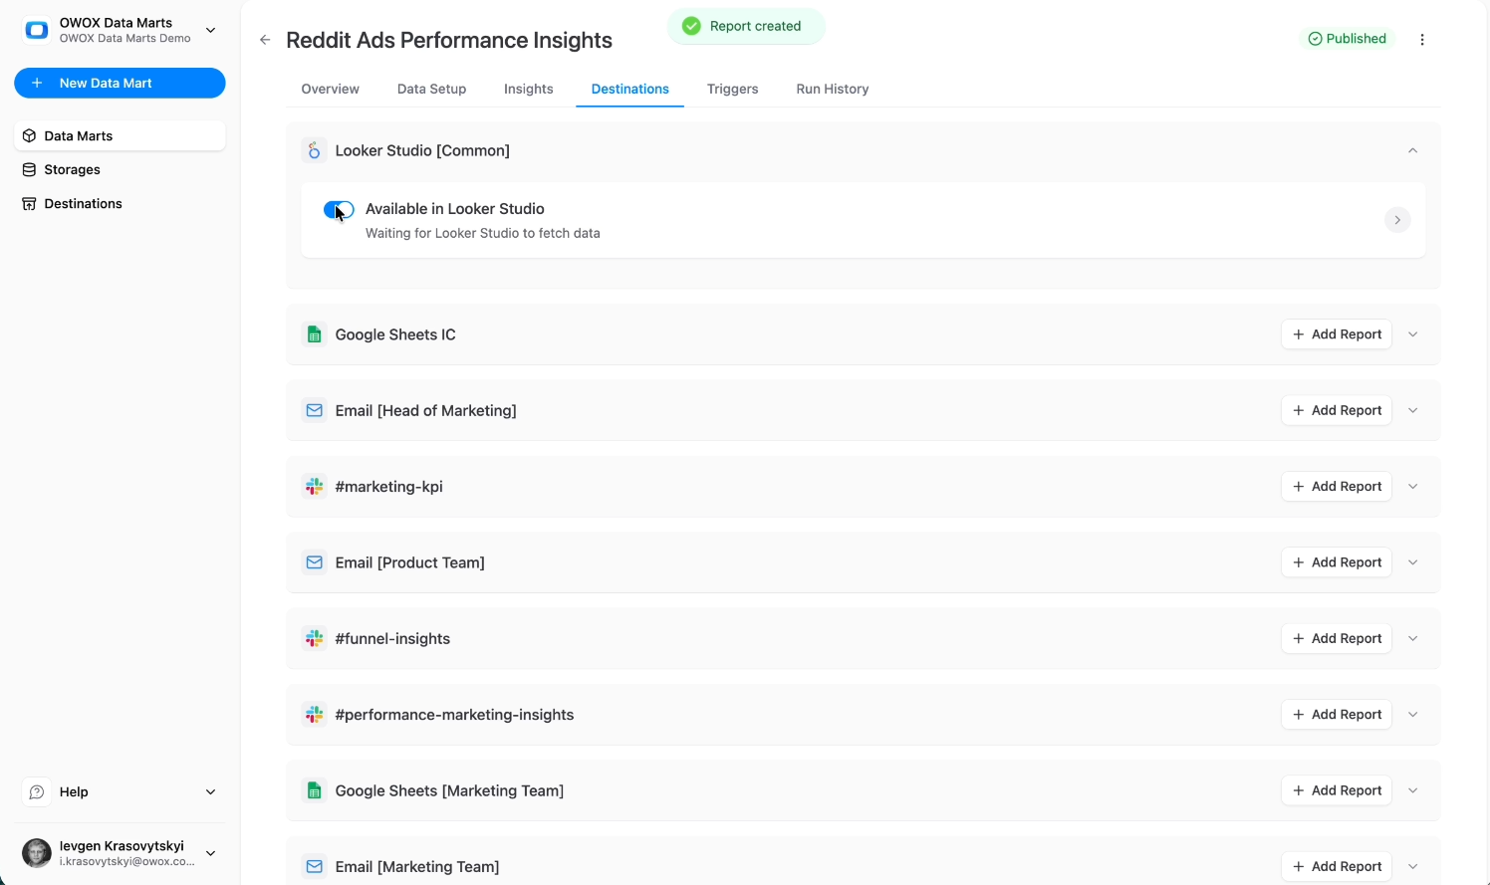Screen dimensions: 1490x885
Task: Disable the Available in Looker Studio toggle
Action: (x=338, y=209)
